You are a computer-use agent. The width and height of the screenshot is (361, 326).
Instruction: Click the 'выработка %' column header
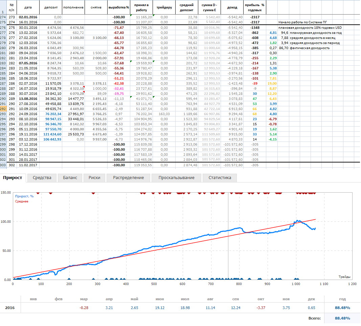coord(118,7)
